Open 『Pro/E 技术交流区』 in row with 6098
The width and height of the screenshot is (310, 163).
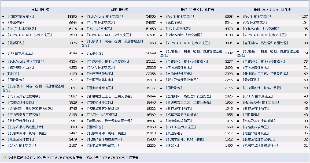180,17
